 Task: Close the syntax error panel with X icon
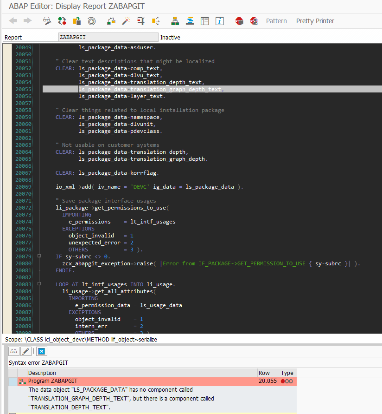42,351
